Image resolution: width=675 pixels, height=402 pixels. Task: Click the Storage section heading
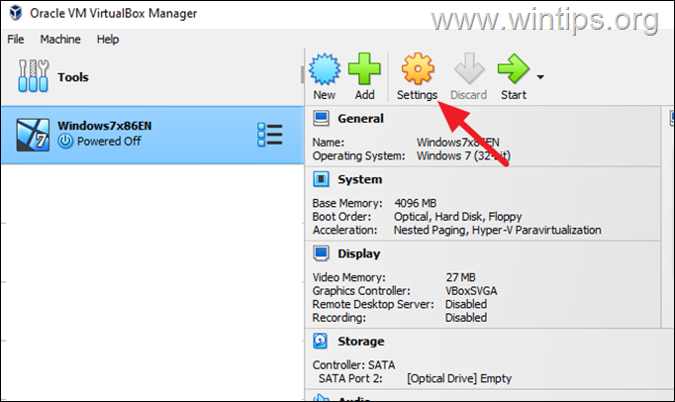click(x=360, y=342)
